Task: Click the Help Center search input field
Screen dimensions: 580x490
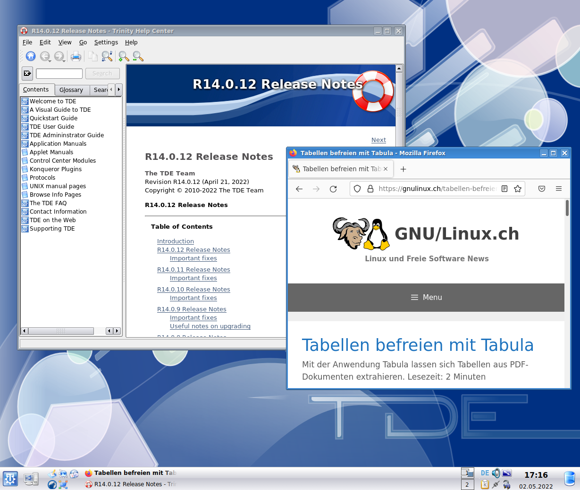Action: [x=59, y=74]
